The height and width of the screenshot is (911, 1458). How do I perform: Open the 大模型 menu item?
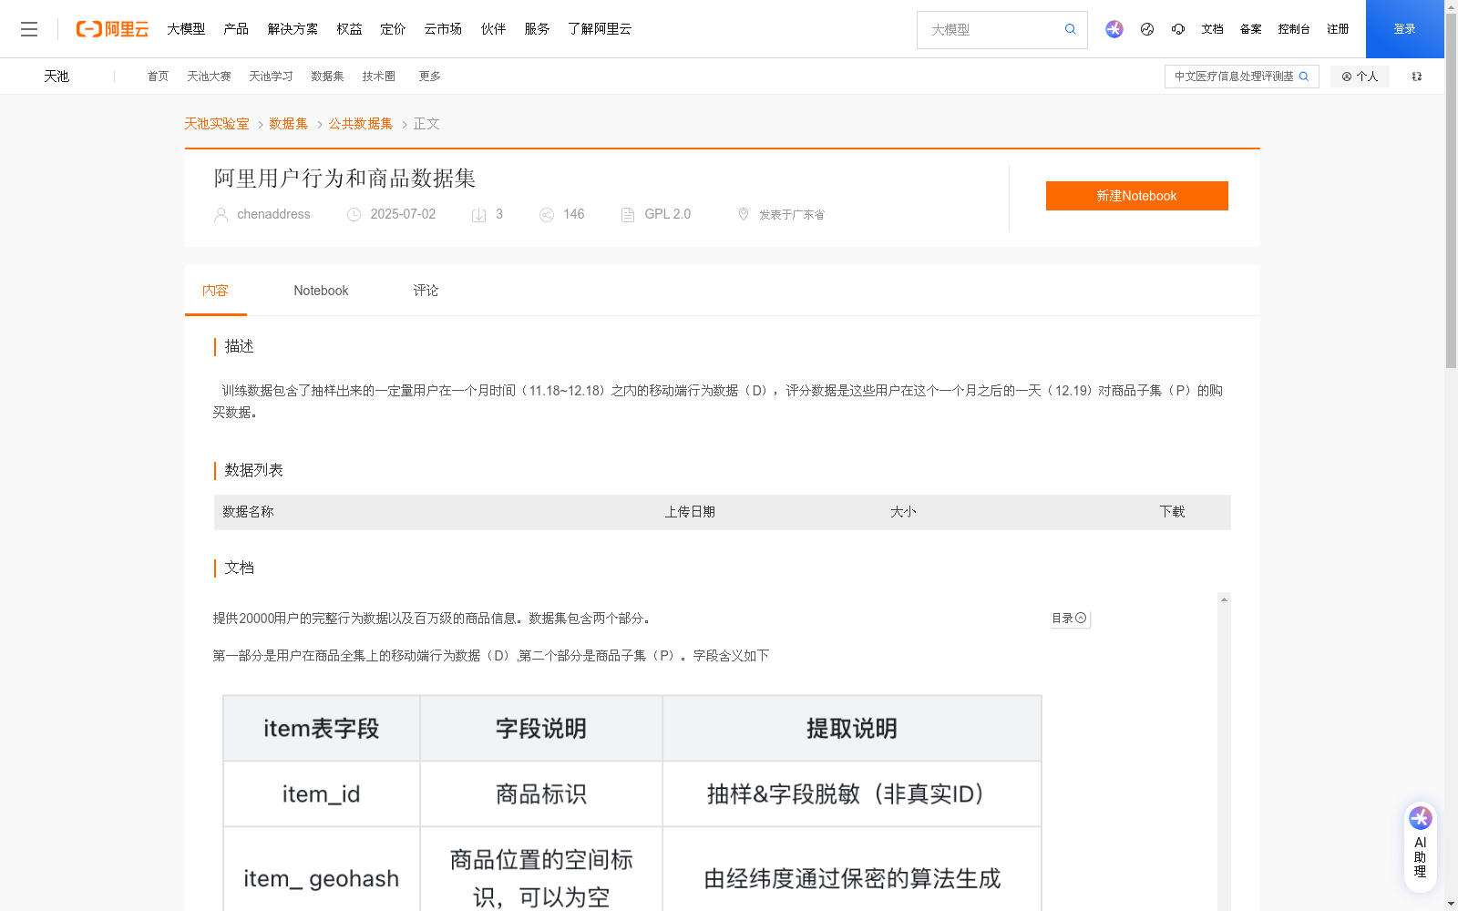click(x=186, y=29)
